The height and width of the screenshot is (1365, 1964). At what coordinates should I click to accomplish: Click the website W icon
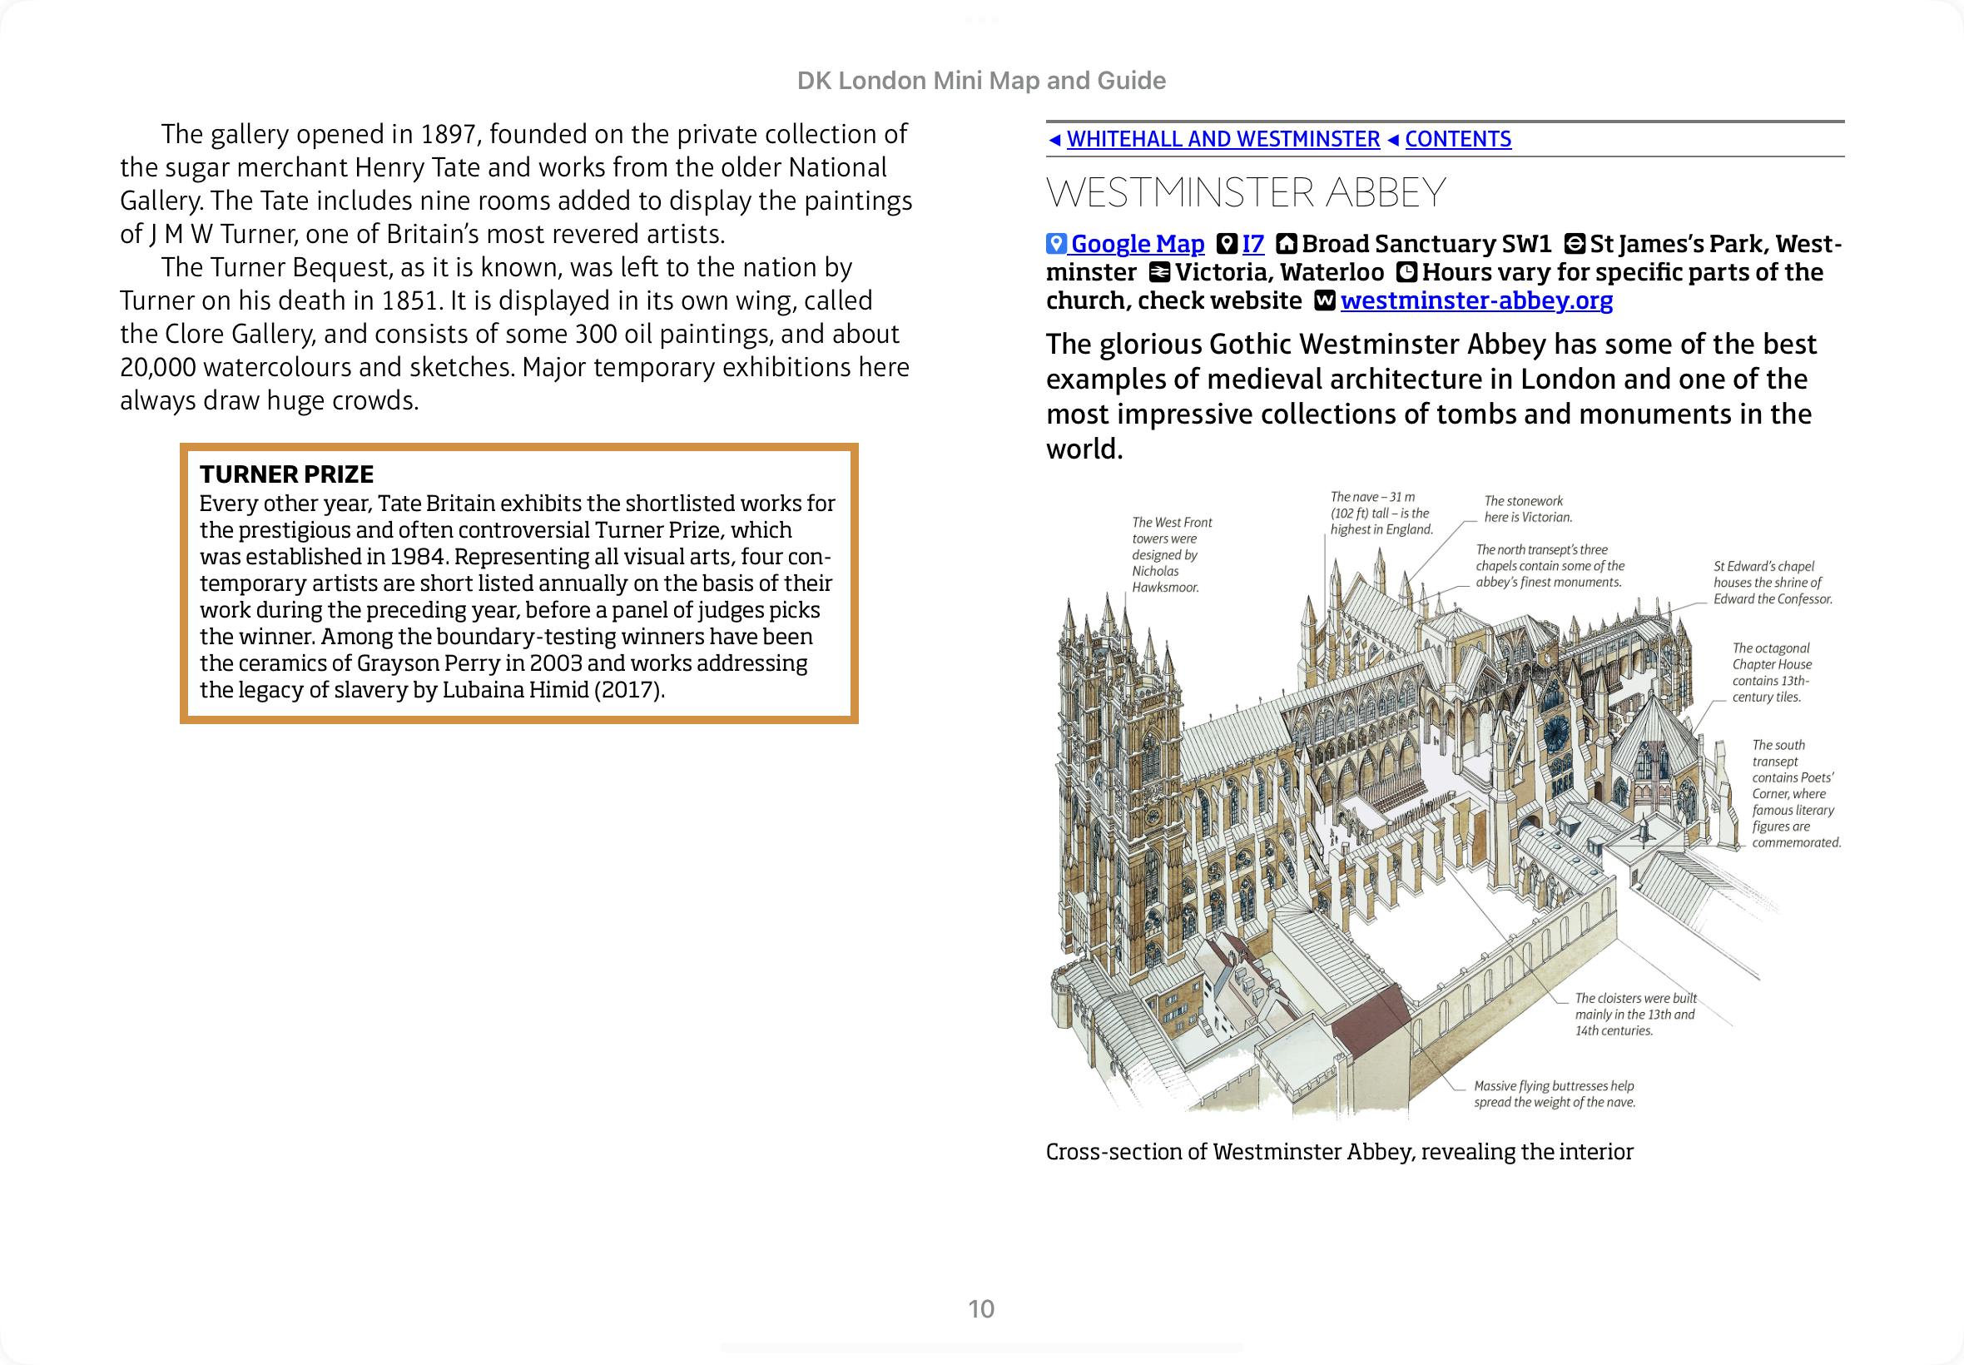(x=1324, y=301)
